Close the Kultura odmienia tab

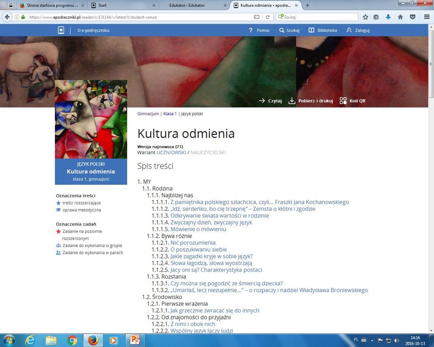(x=296, y=5)
